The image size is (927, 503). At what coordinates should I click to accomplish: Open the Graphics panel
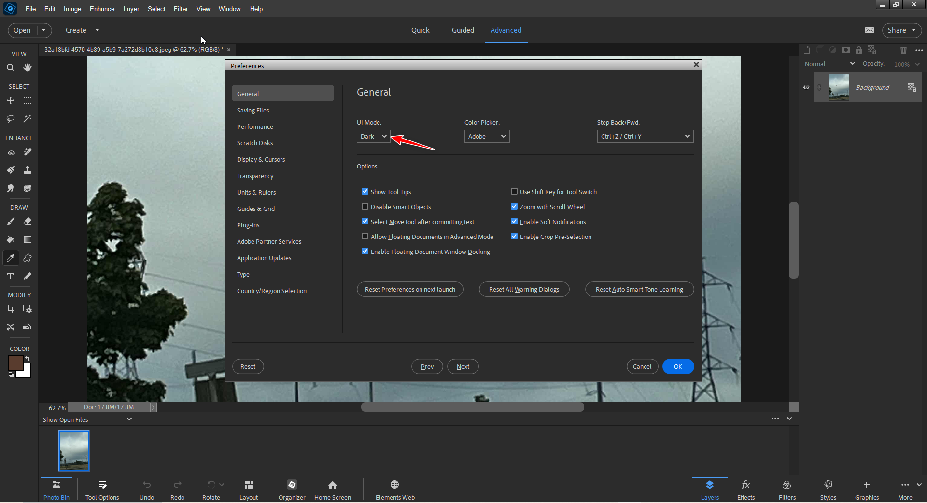[x=867, y=489]
